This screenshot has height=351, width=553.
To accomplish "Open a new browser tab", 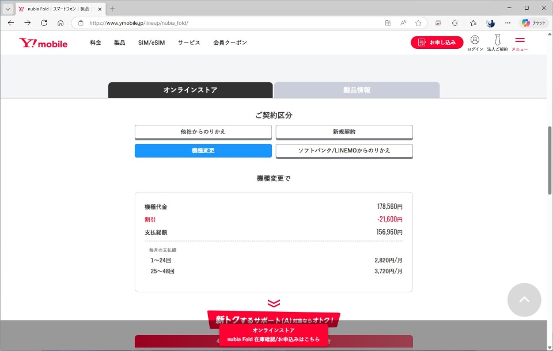I will tap(112, 9).
